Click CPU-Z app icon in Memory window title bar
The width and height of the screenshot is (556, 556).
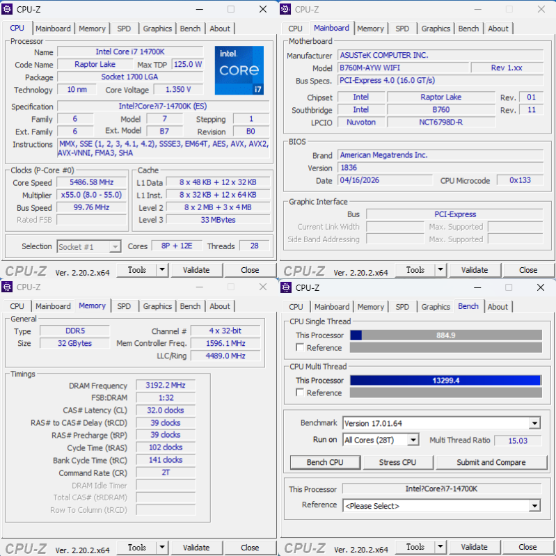click(x=7, y=287)
